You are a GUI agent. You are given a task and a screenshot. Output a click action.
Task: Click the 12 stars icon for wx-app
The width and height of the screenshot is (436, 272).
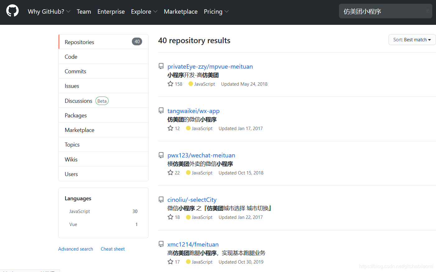170,128
